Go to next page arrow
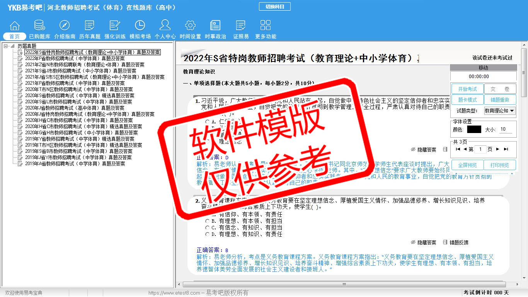The height and width of the screenshot is (297, 528). 498,149
